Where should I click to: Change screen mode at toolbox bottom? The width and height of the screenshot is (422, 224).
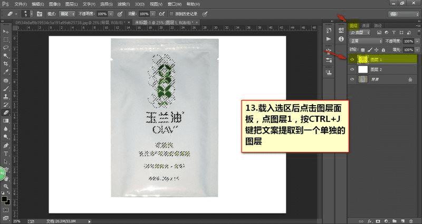[5, 218]
